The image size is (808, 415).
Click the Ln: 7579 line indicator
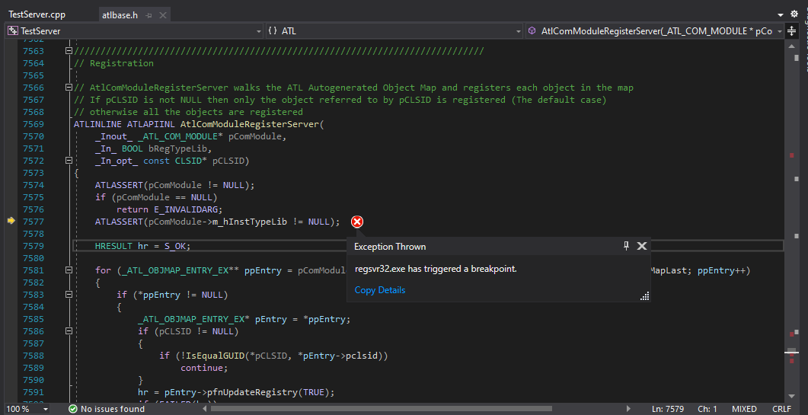[x=667, y=409]
